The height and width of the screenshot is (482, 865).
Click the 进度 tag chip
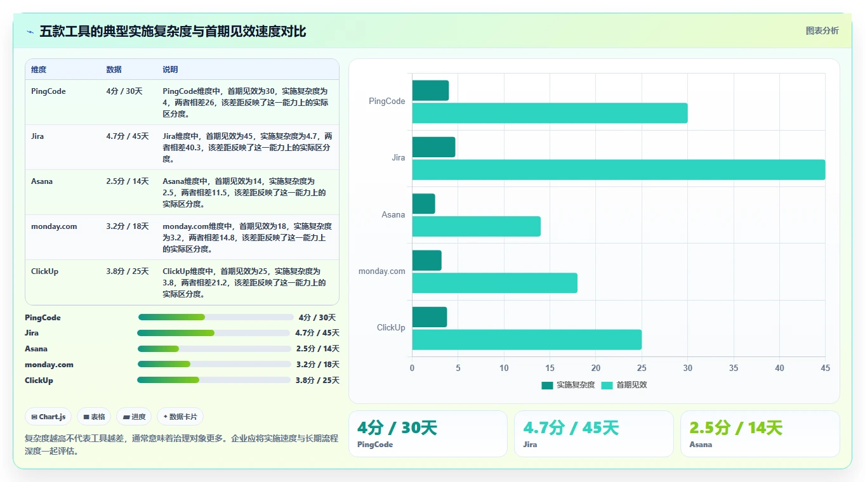tap(134, 417)
